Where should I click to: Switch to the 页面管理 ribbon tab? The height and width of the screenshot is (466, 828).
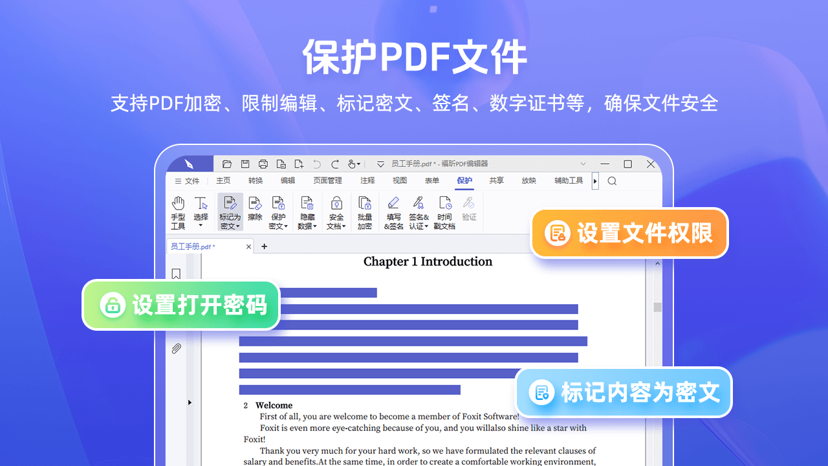click(328, 181)
